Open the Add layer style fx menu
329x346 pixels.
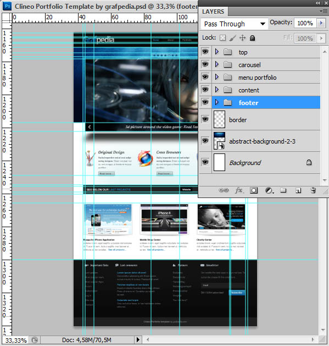point(239,190)
